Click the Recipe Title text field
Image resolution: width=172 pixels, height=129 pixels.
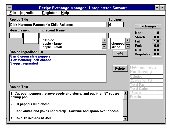click(58, 25)
